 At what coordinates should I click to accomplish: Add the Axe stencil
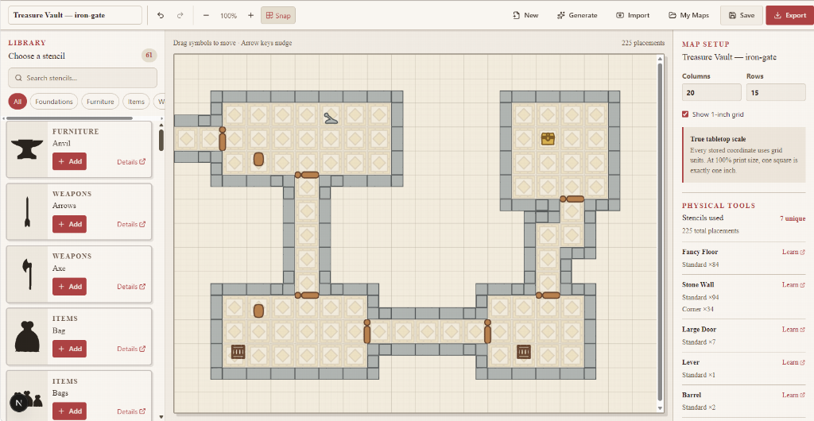(70, 286)
